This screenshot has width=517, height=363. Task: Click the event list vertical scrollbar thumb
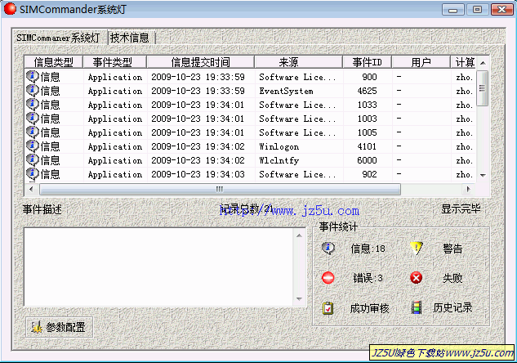[x=483, y=87]
